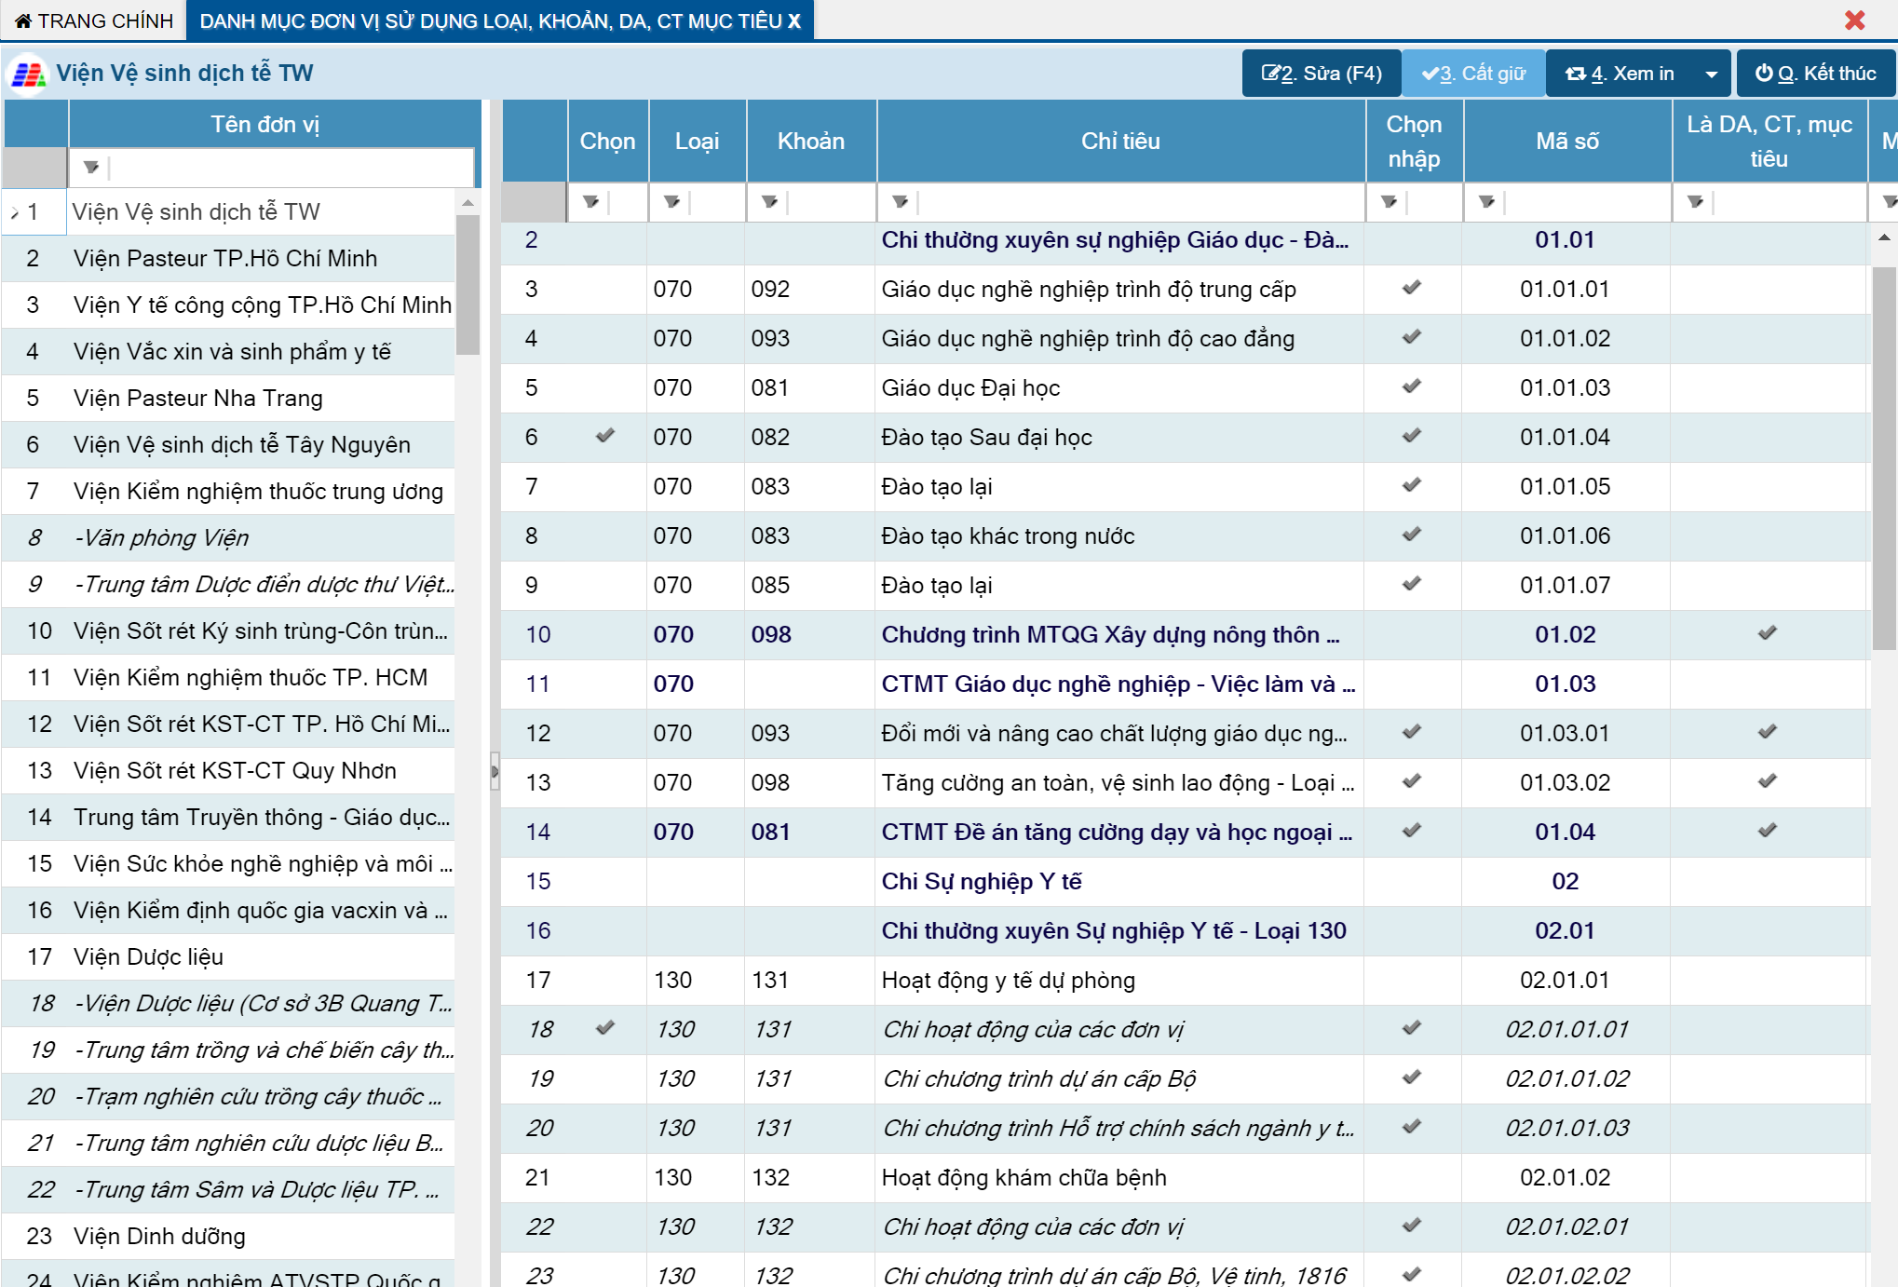The image size is (1898, 1287).
Task: Click the filter icon in Tên đơn vị column
Action: [x=90, y=168]
